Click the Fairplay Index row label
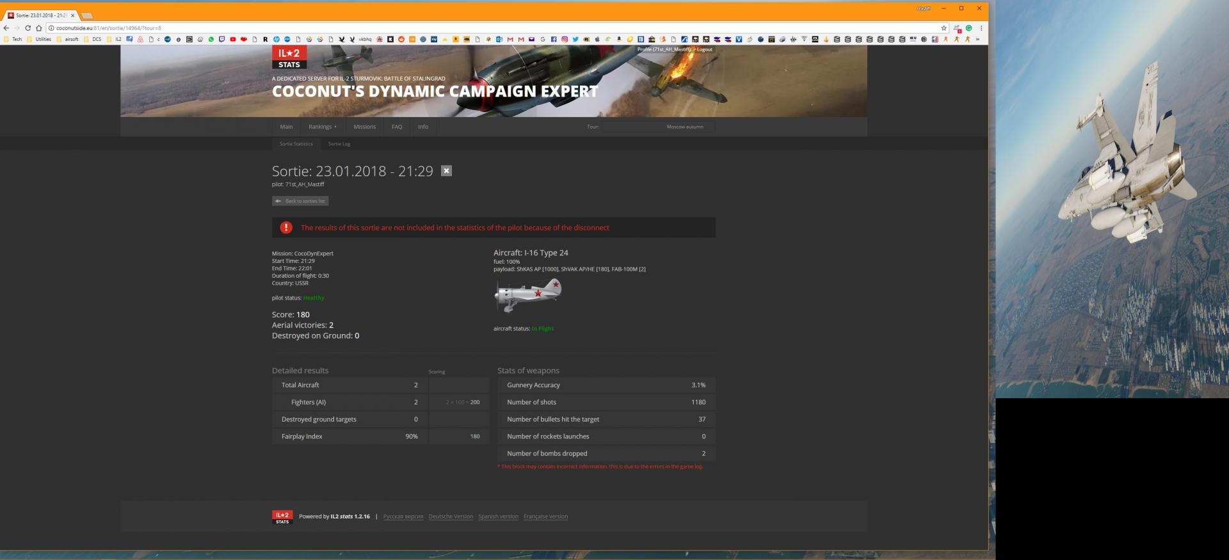 (302, 436)
